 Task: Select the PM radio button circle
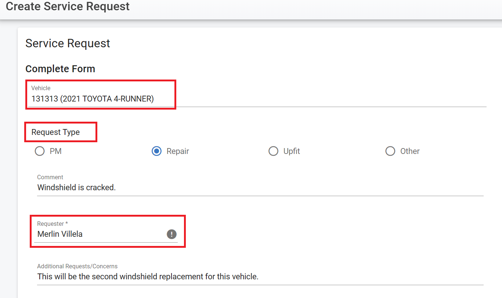click(40, 151)
